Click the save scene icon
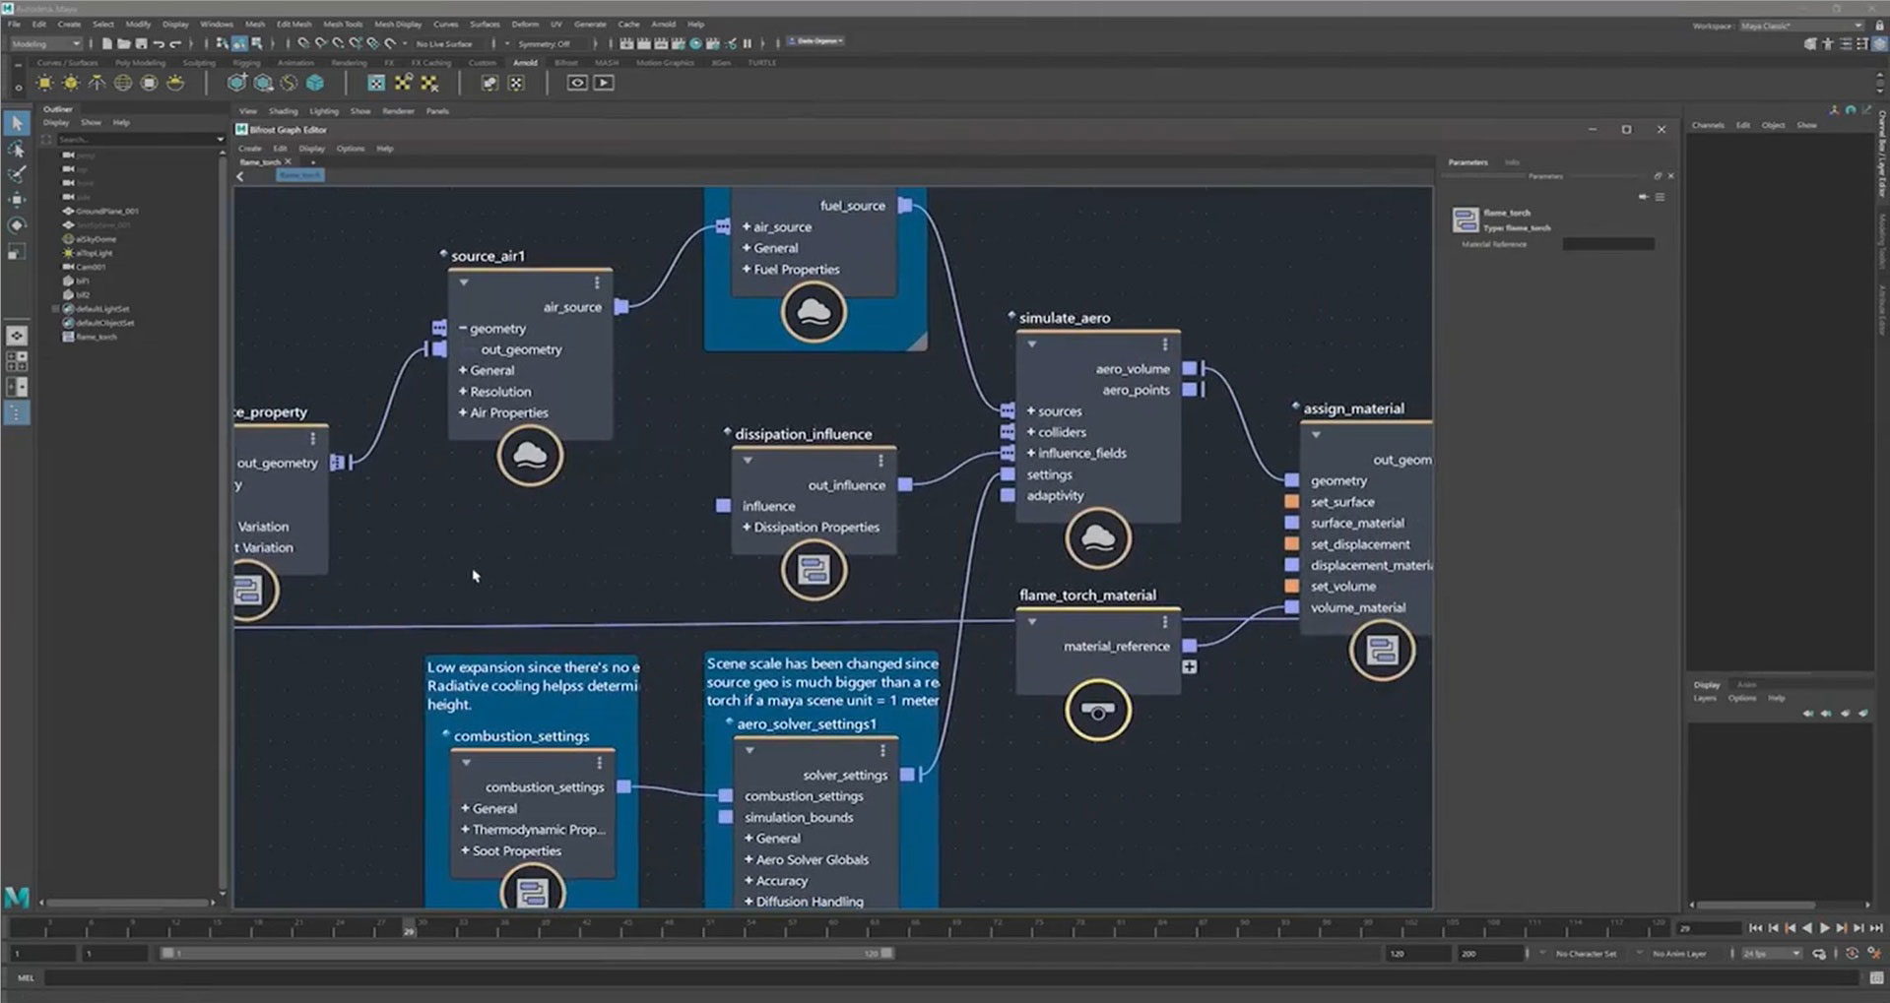Viewport: 1890px width, 1003px height. (x=142, y=43)
